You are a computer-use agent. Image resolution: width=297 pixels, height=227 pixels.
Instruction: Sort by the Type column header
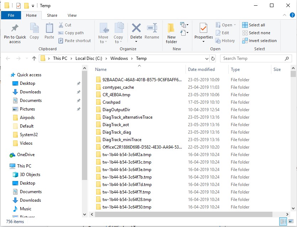[235, 69]
